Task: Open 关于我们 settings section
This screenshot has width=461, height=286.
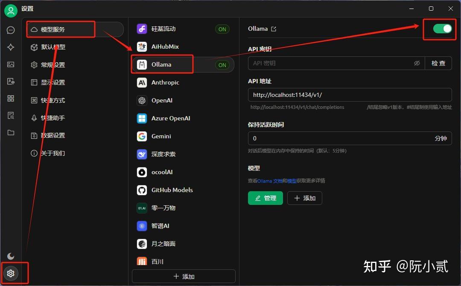Action: point(75,153)
